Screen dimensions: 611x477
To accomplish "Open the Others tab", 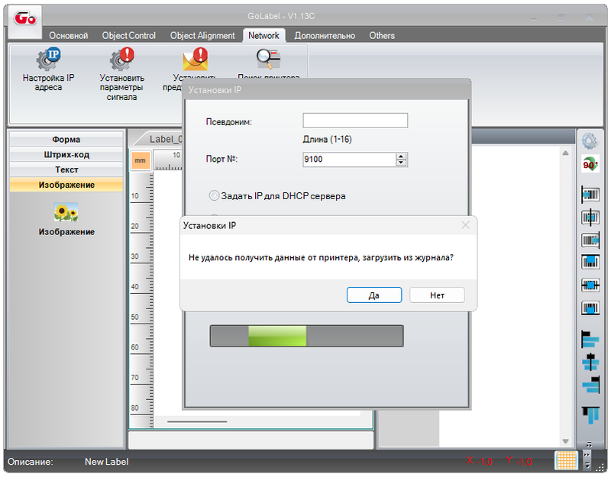I will click(382, 35).
